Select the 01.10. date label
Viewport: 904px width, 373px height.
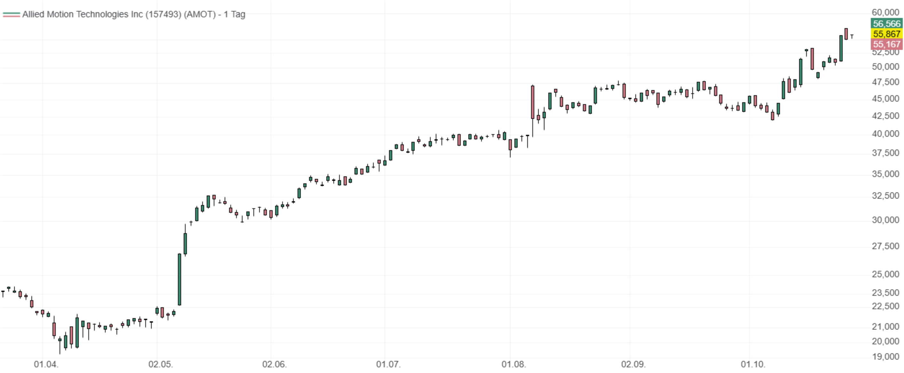coord(753,364)
